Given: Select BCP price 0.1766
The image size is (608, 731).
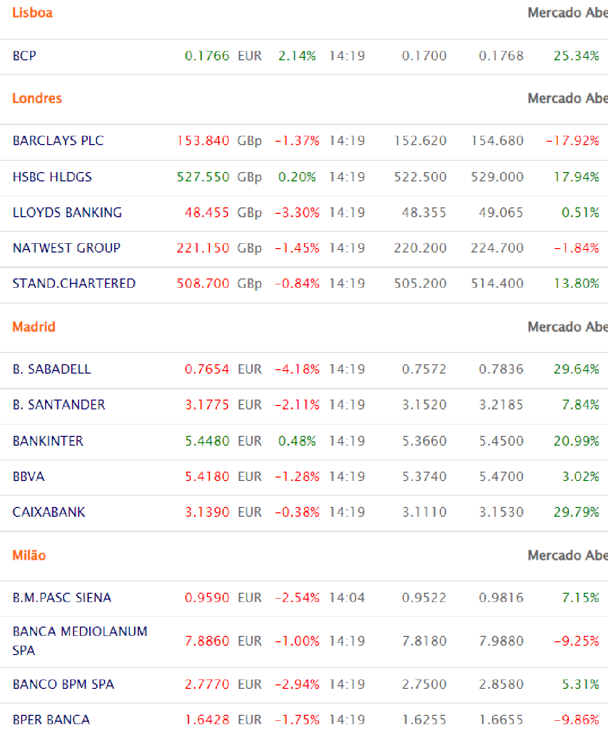Looking at the screenshot, I should (x=207, y=56).
